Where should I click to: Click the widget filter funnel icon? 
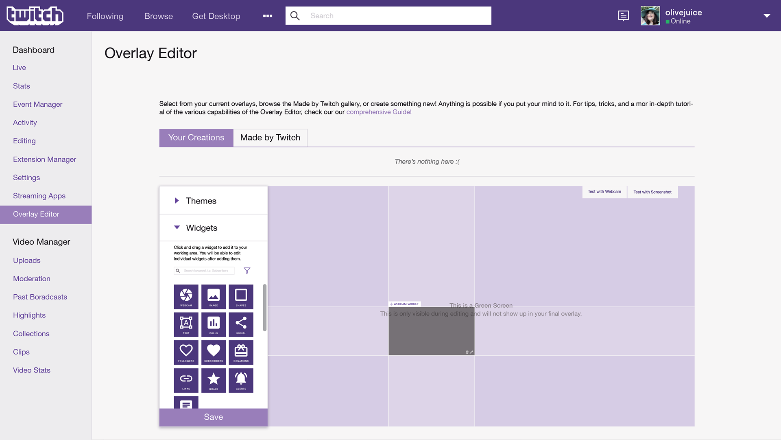pos(247,271)
